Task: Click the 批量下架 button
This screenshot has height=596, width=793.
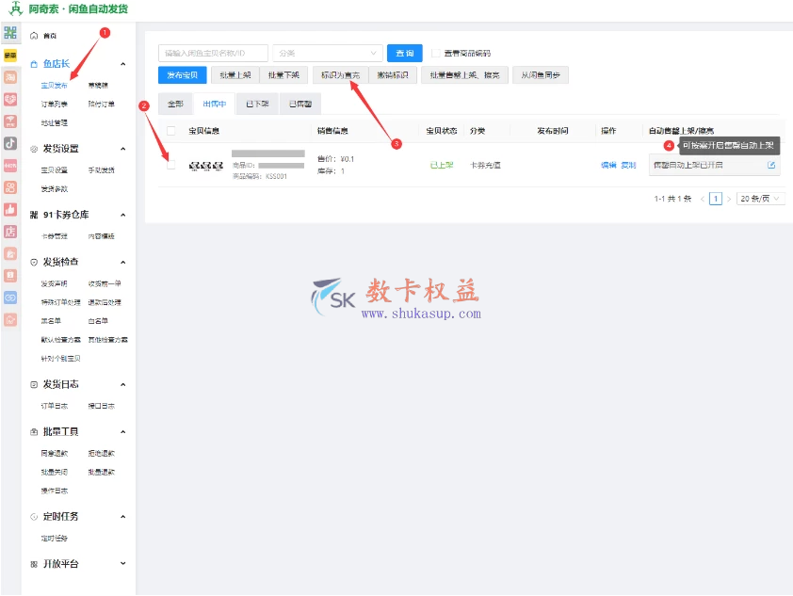Action: (283, 75)
